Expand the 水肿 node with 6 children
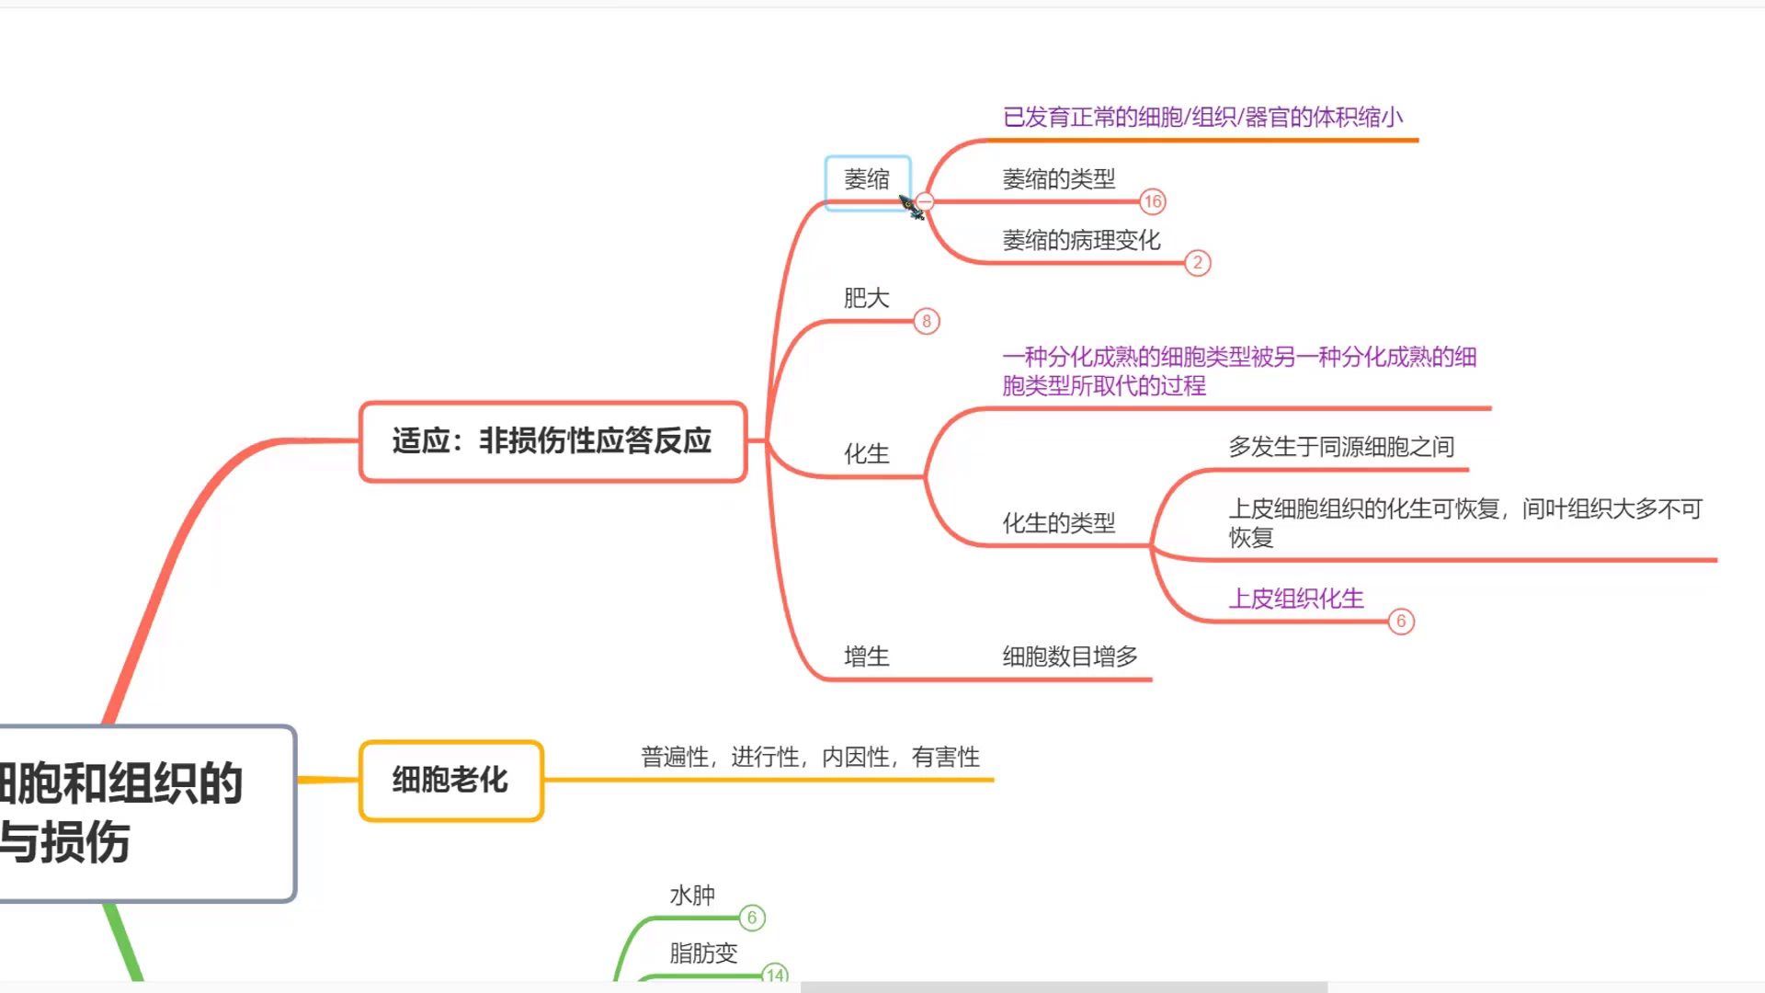This screenshot has width=1765, height=993. click(752, 918)
